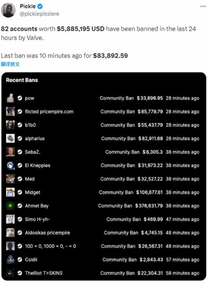This screenshot has width=208, height=285.
Task: Open the @picklepissiere handle link
Action: pos(39,14)
